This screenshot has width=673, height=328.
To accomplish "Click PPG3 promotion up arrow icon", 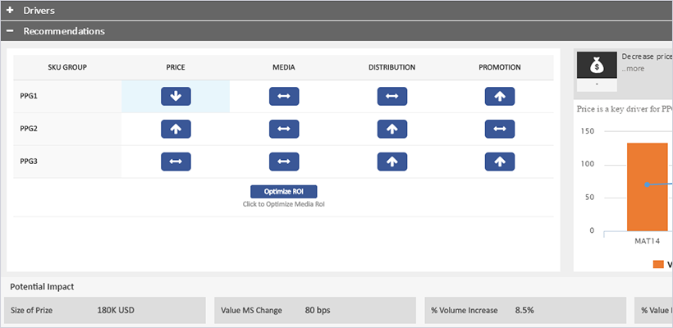I will coord(500,162).
